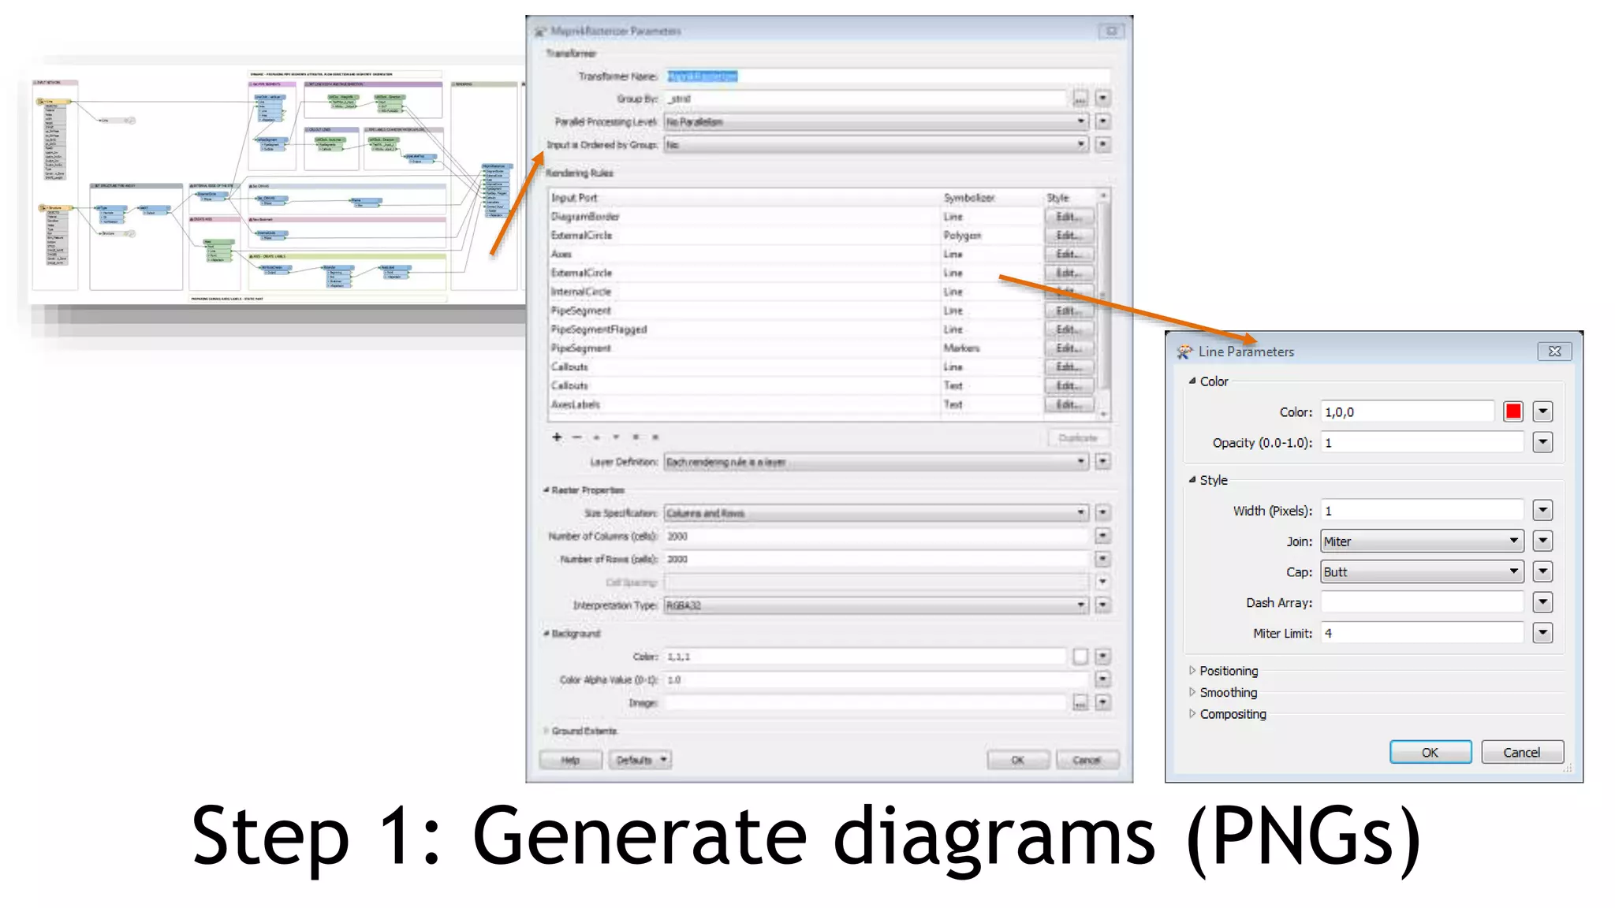This screenshot has height=908, width=1615.
Task: Open options arrow beside Input is Ordered
Action: pyautogui.click(x=1102, y=144)
